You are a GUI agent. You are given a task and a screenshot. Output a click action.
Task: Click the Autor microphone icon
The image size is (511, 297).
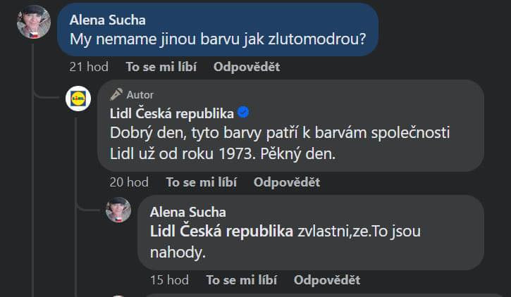point(116,95)
